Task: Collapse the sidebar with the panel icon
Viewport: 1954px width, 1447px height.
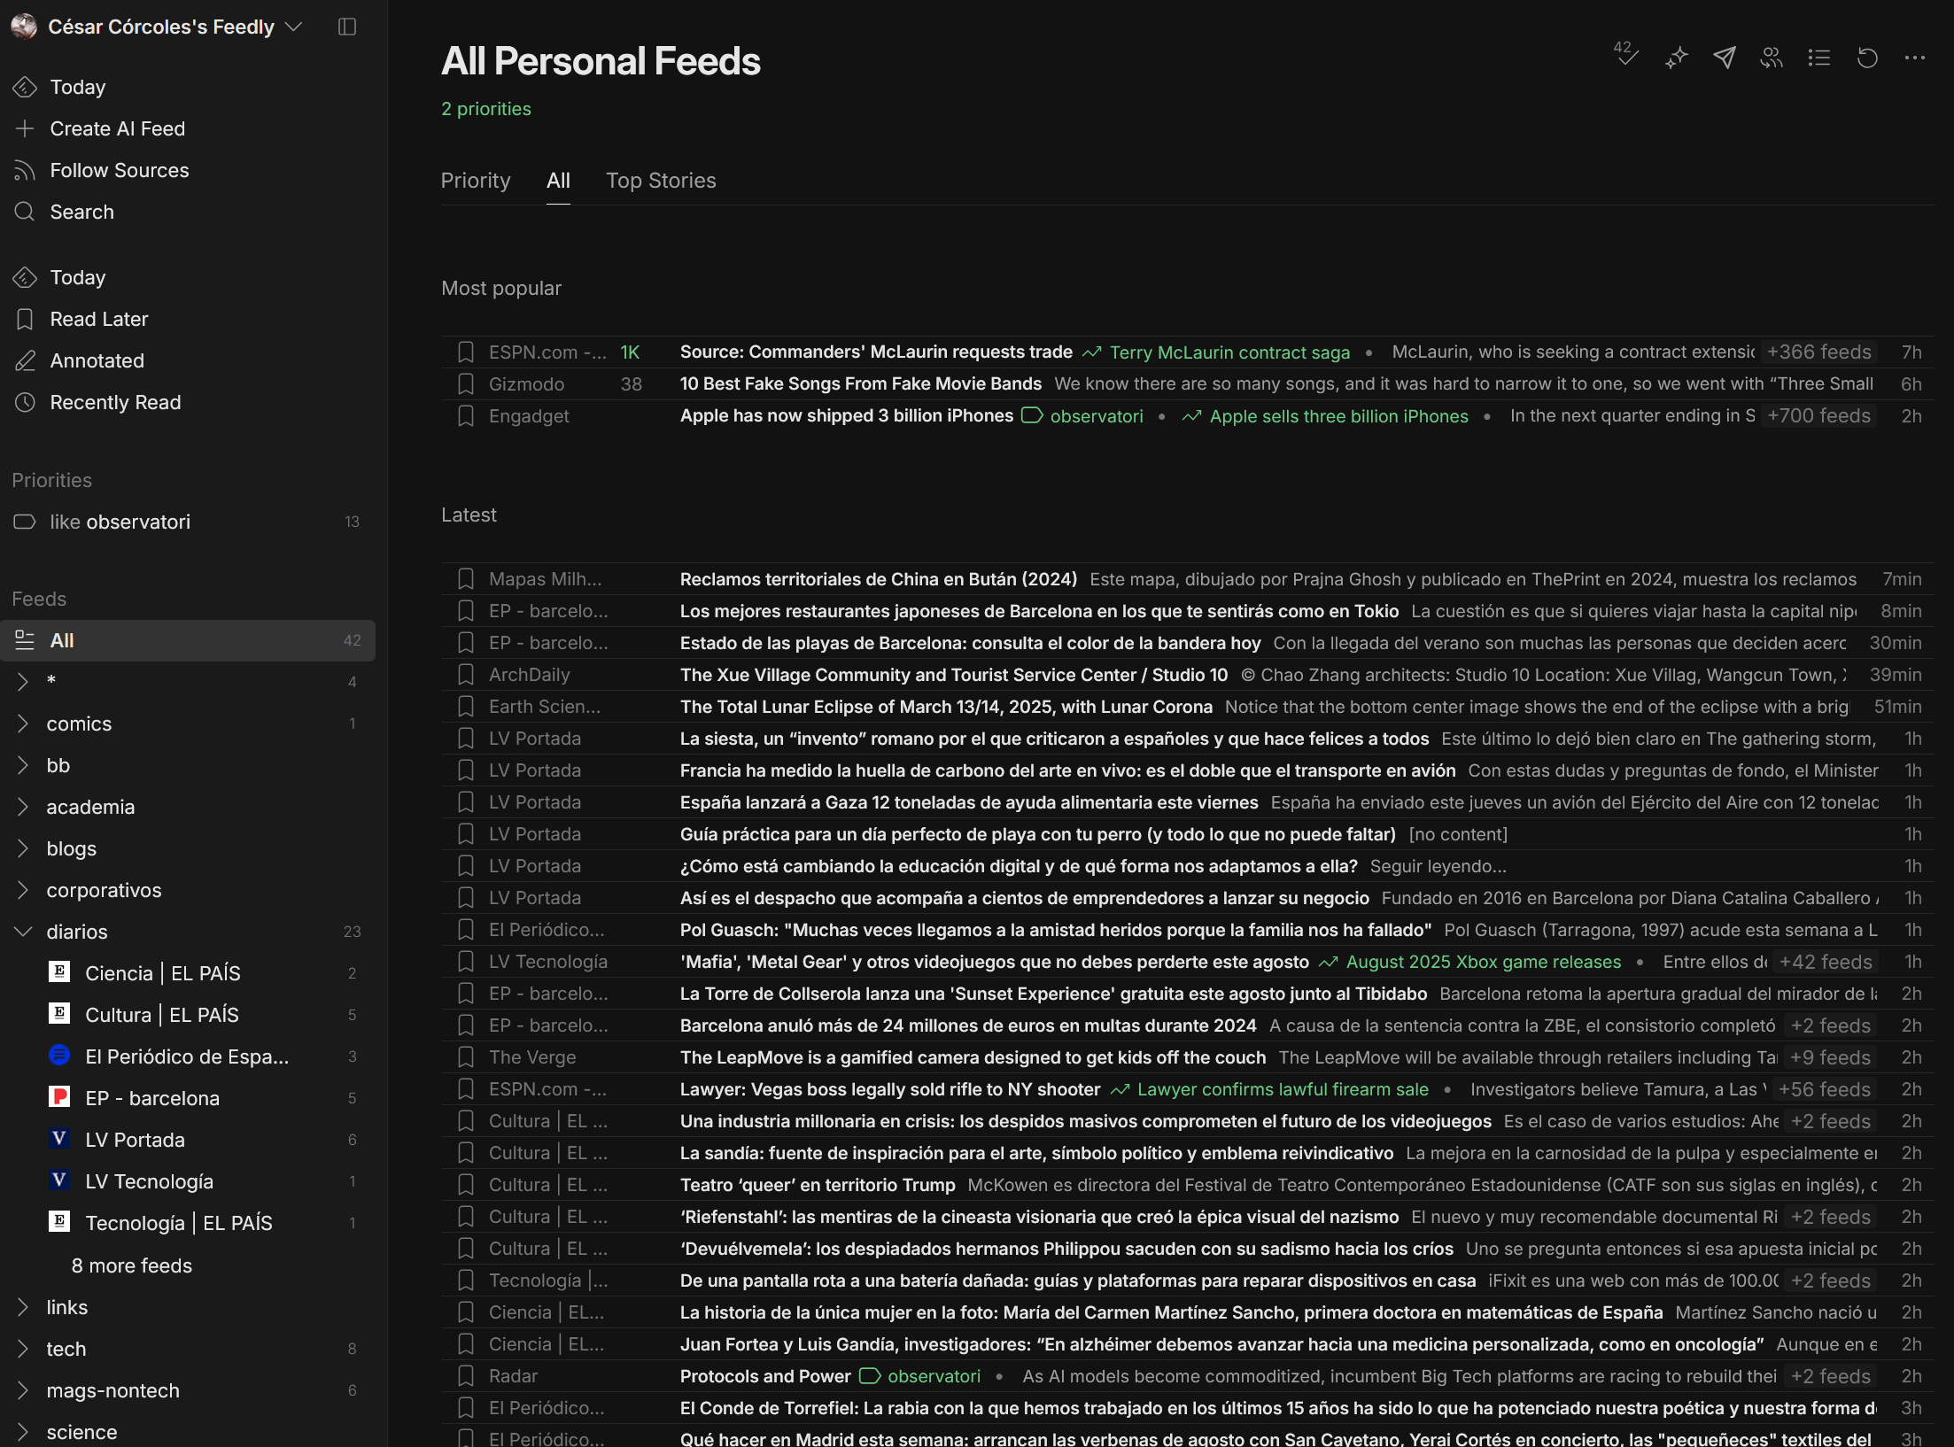Action: tap(347, 27)
